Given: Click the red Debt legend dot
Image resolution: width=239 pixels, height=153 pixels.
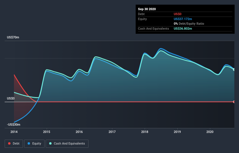Looking at the screenshot, I should pyautogui.click(x=9, y=143).
